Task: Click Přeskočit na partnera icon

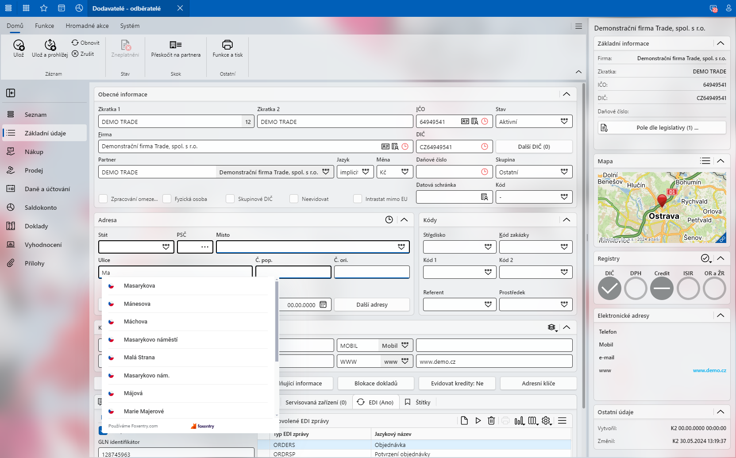Action: pos(176,45)
